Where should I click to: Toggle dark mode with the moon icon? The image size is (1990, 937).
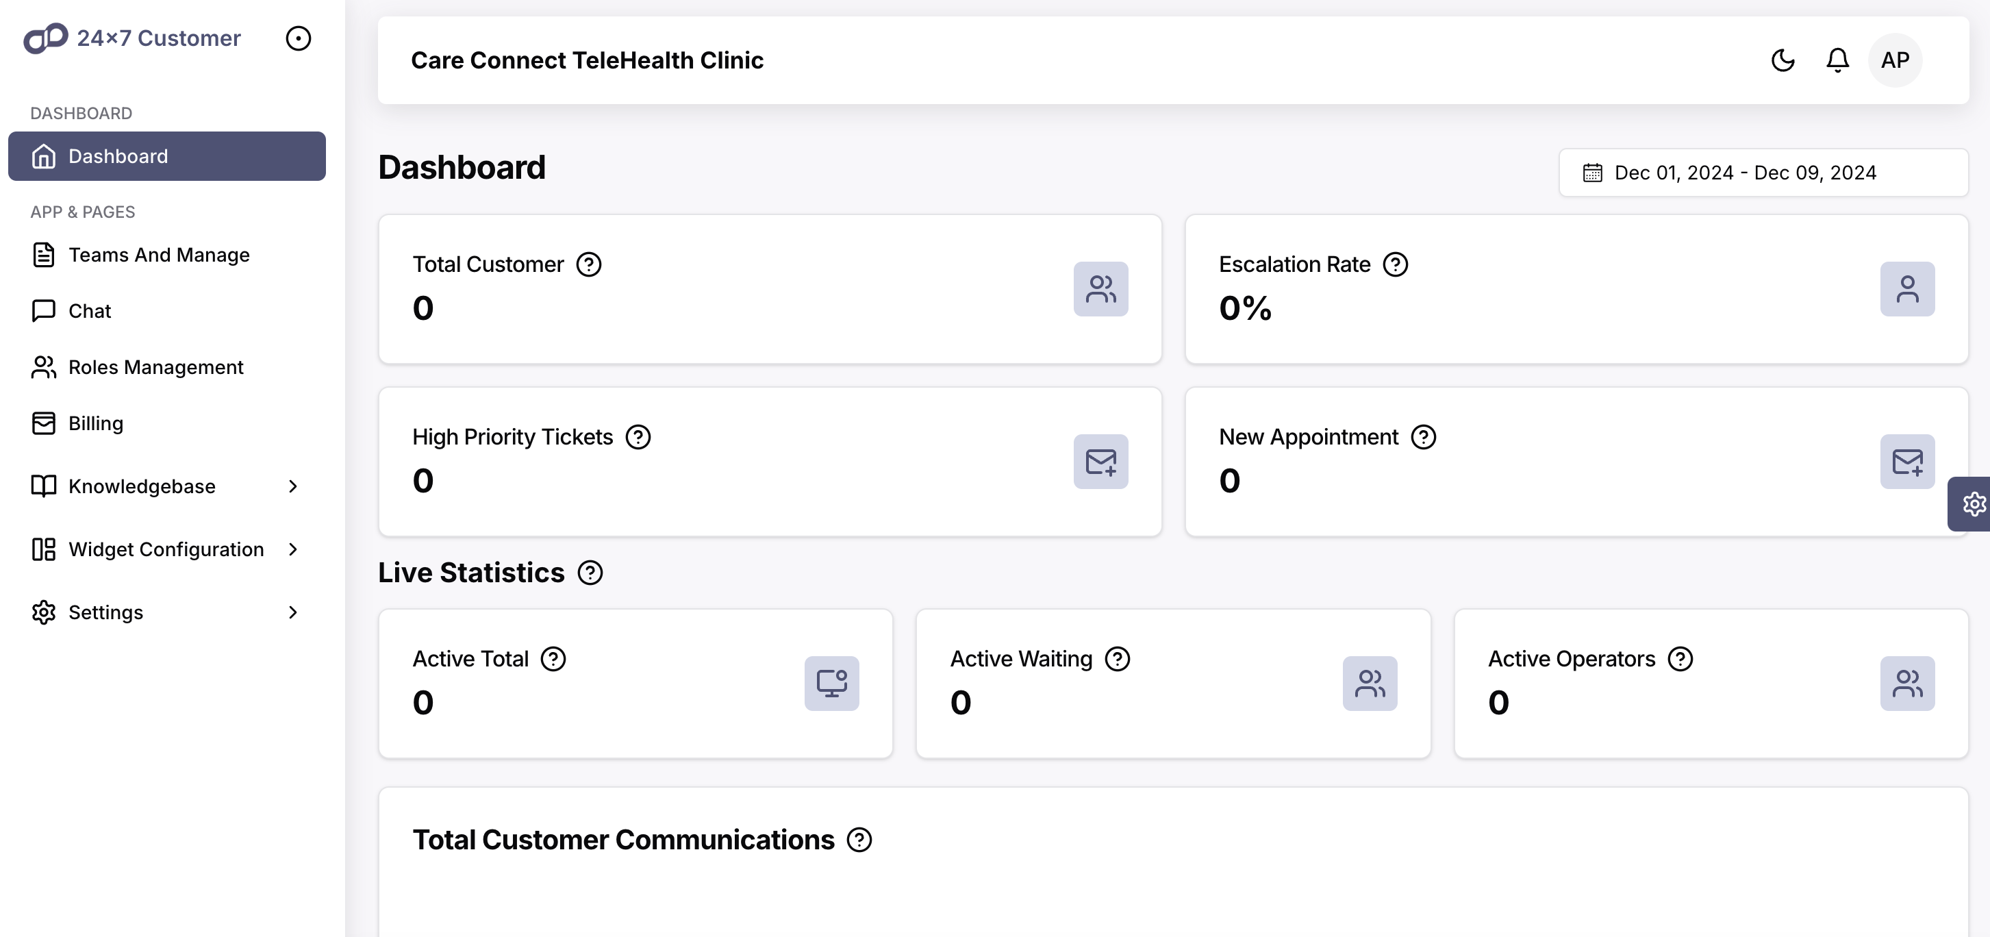1783,60
